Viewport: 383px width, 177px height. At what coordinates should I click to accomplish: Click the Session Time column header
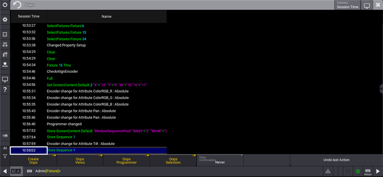(x=29, y=17)
